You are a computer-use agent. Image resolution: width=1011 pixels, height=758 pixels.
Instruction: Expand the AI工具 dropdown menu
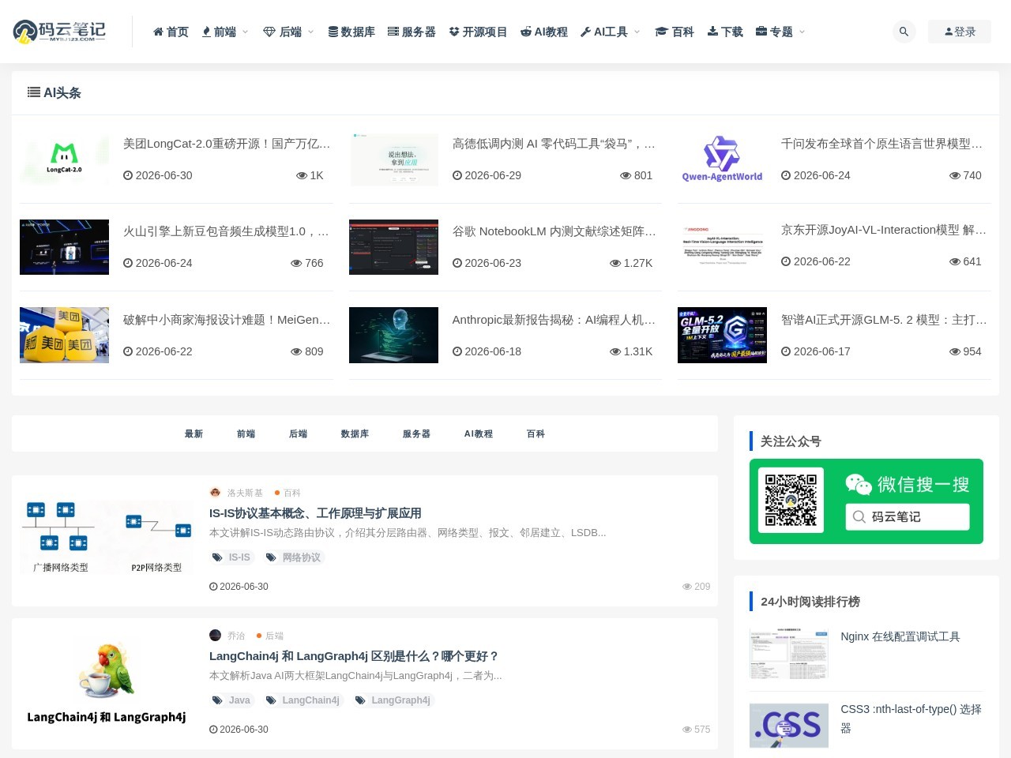click(611, 32)
